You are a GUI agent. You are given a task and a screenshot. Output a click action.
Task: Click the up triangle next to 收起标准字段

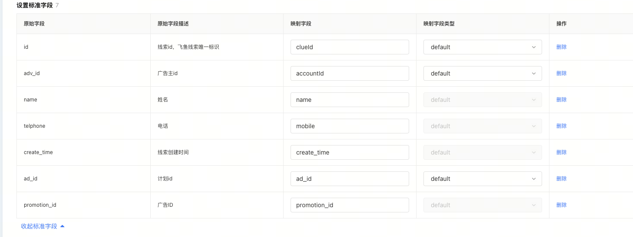pyautogui.click(x=62, y=226)
